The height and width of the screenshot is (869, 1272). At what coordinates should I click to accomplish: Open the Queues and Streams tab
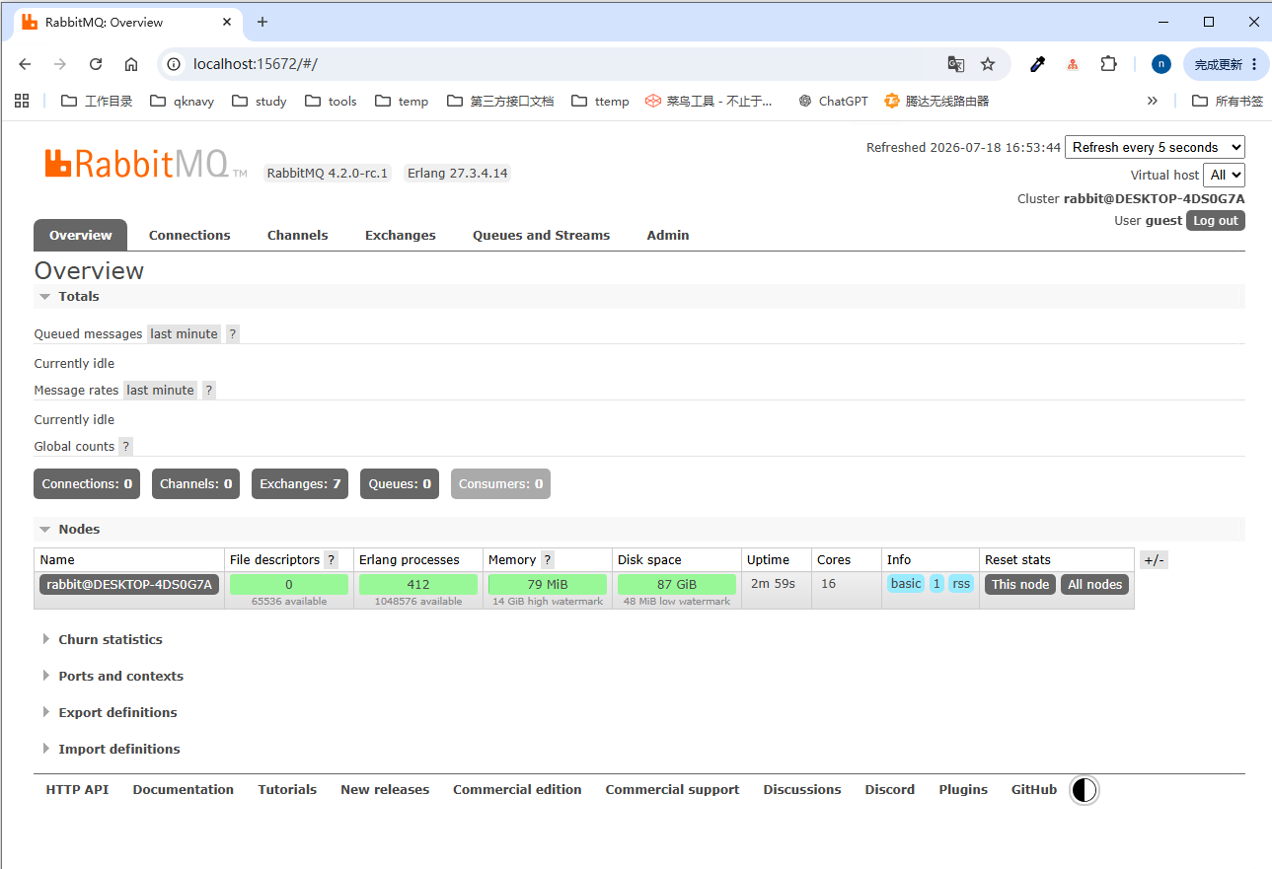(542, 235)
